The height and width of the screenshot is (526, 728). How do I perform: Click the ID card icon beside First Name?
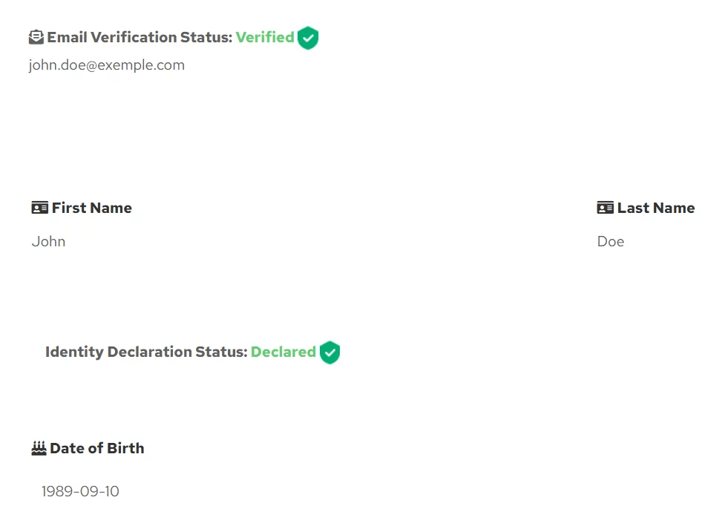coord(40,208)
